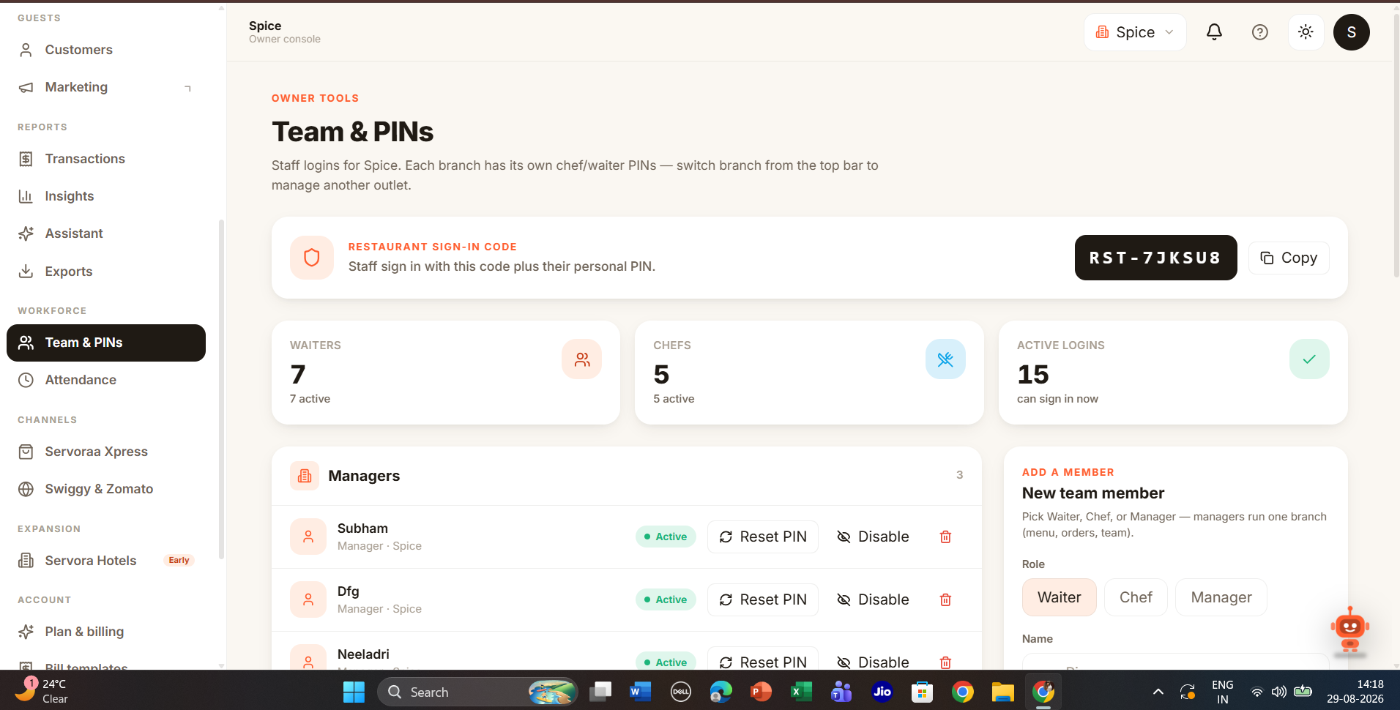Open Excel from the taskbar
Screen dimensions: 1400x710
click(x=801, y=692)
